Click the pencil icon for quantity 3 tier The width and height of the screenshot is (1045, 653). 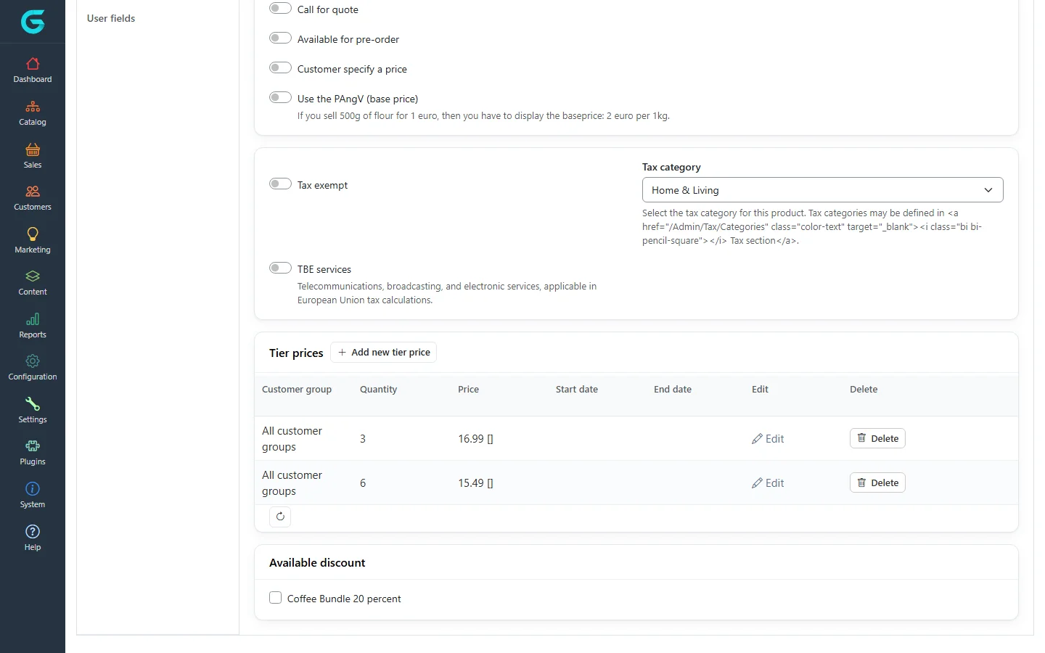click(x=757, y=439)
